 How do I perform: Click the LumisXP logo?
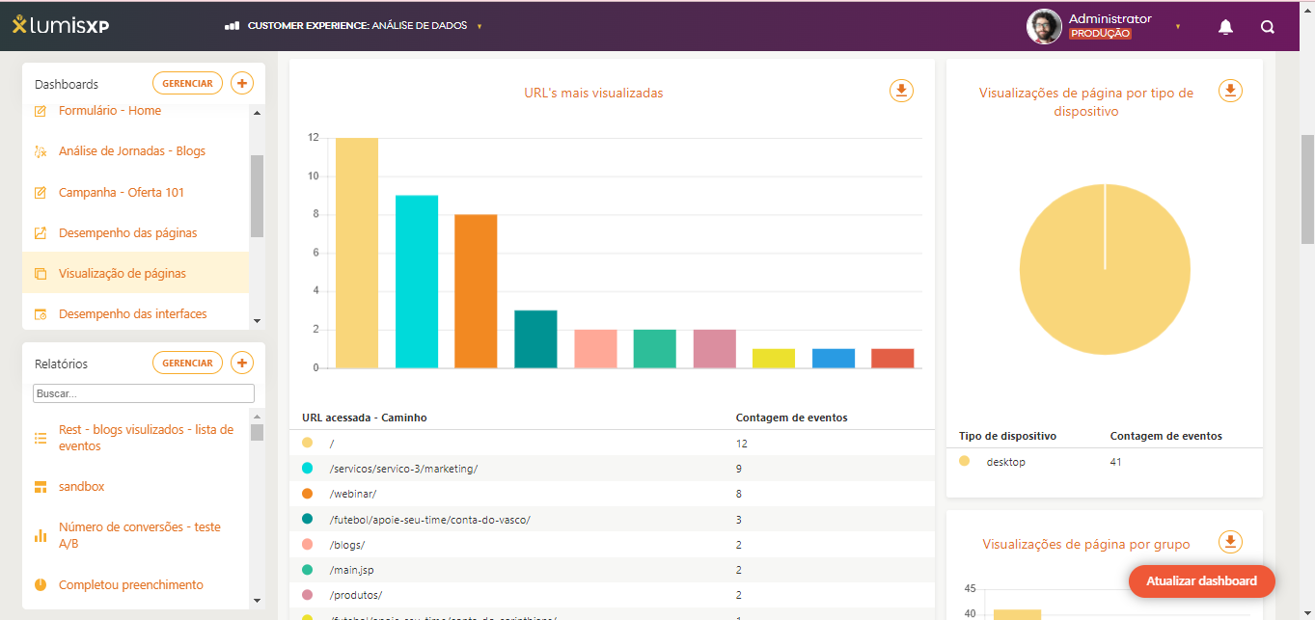click(61, 26)
